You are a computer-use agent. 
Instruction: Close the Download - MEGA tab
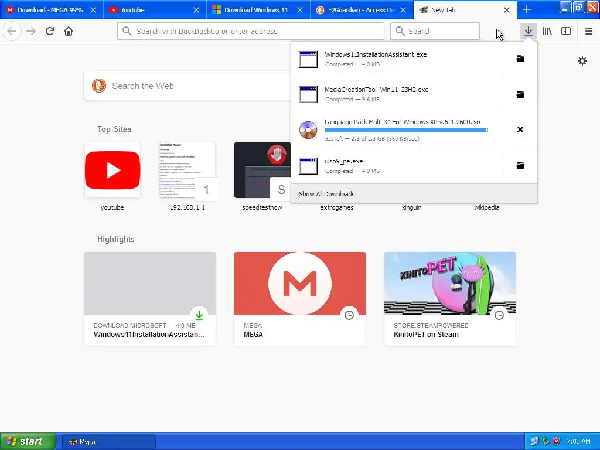(x=93, y=10)
